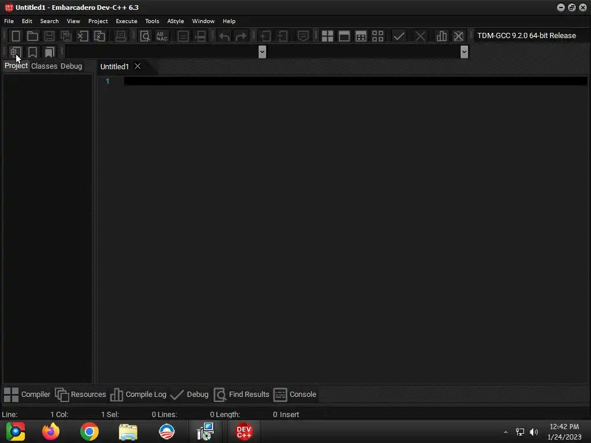The width and height of the screenshot is (591, 443).
Task: Click the Close All files icon
Action: tap(99, 36)
